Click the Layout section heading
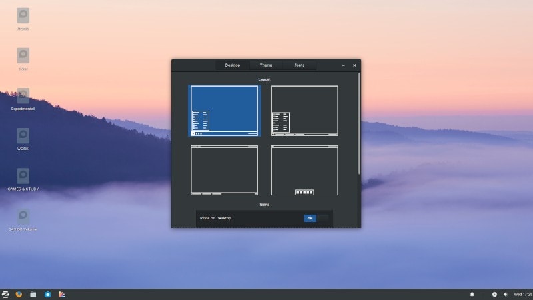 point(265,79)
